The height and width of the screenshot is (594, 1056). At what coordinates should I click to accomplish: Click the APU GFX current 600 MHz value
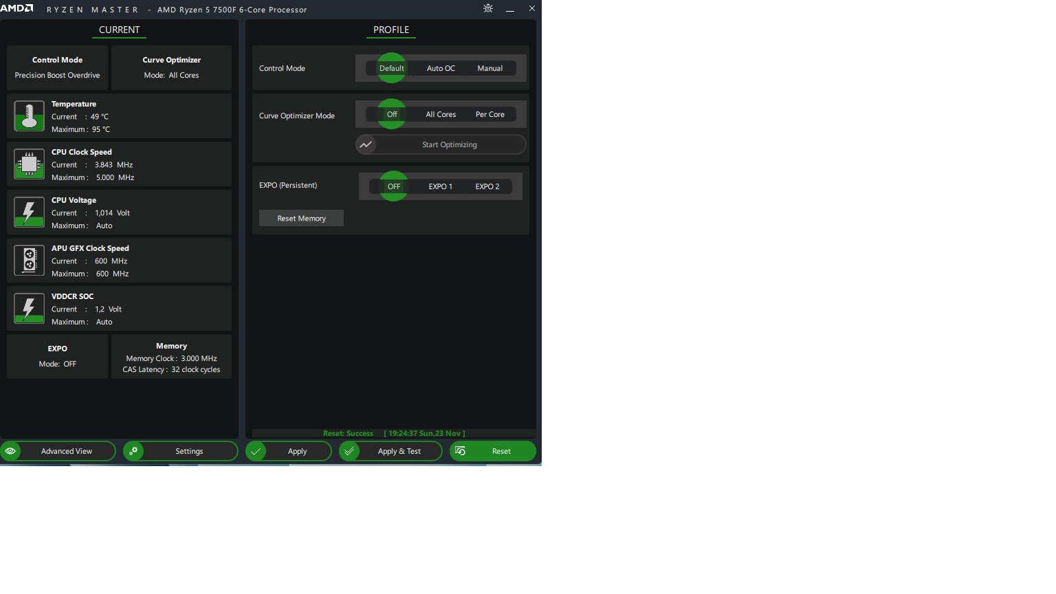tap(111, 261)
